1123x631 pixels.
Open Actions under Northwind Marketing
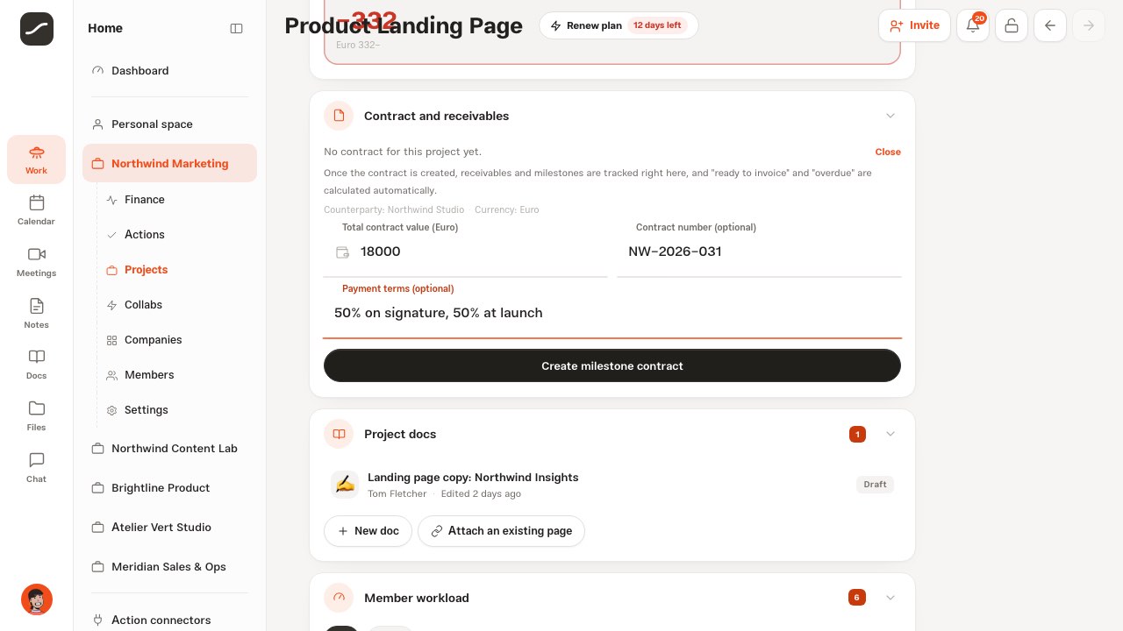click(176, 235)
